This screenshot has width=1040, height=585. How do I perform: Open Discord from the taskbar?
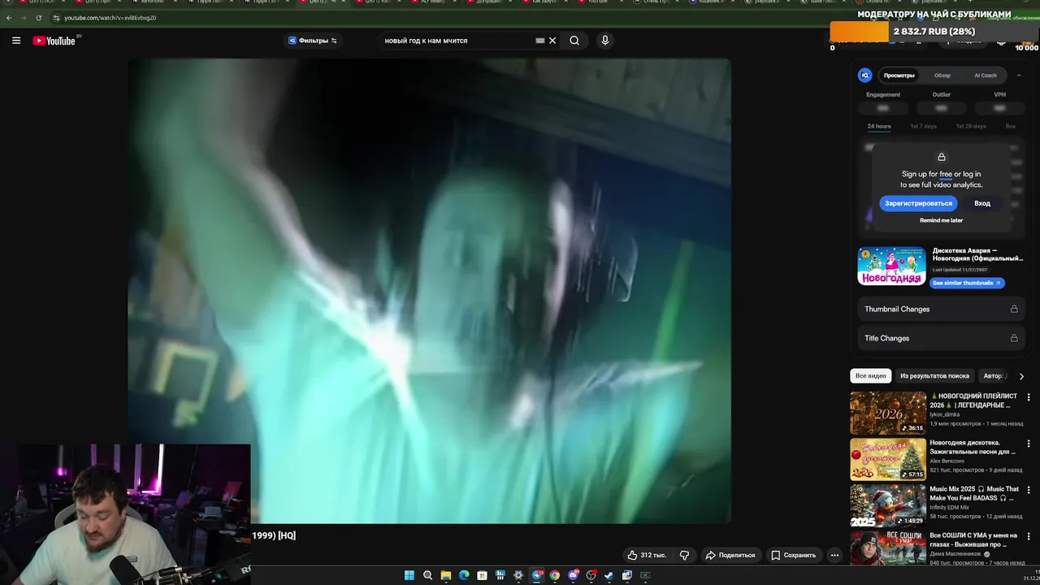point(574,575)
